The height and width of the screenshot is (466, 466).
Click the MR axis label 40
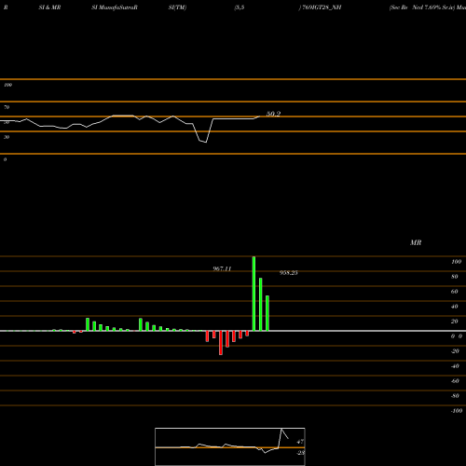pos(455,307)
